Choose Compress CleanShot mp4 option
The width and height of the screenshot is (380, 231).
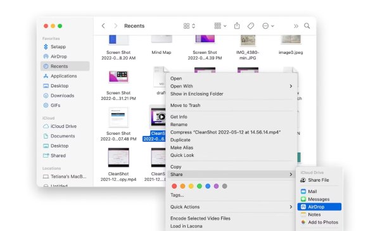click(x=231, y=132)
